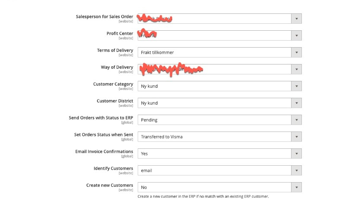The height and width of the screenshot is (199, 346).
Task: Select the Customer Category Ny kund field
Action: 220,86
